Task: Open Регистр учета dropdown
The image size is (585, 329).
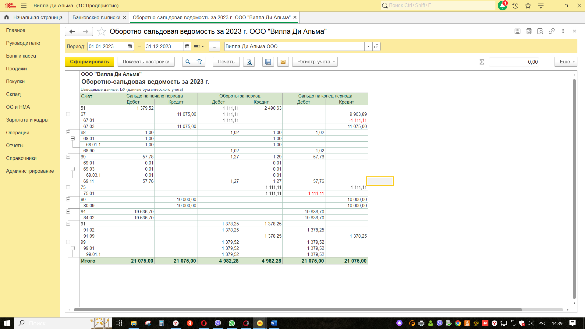Action: [x=315, y=62]
